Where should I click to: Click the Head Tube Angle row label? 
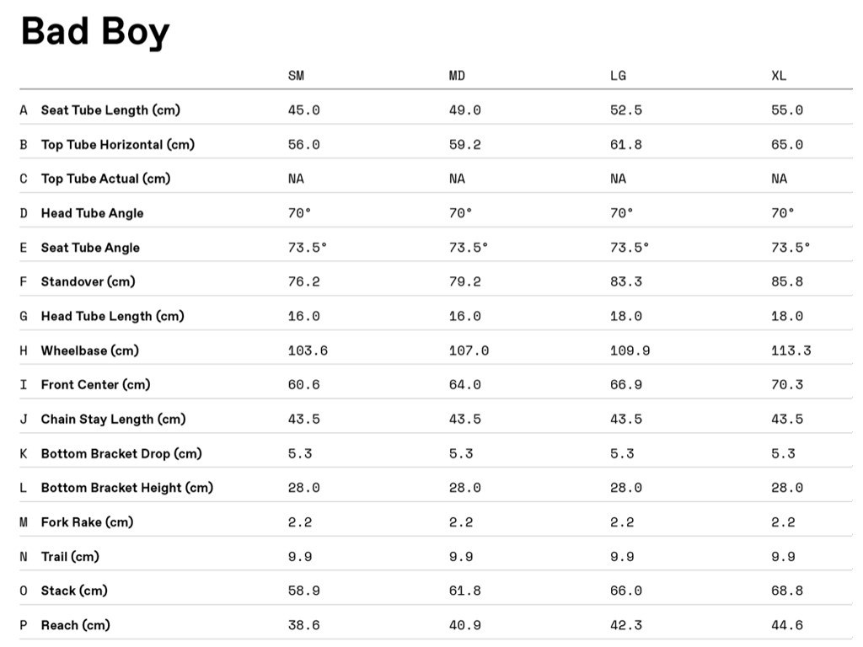[x=92, y=213]
